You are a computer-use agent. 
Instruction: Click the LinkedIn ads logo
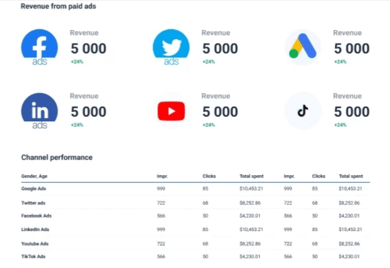coord(39,111)
